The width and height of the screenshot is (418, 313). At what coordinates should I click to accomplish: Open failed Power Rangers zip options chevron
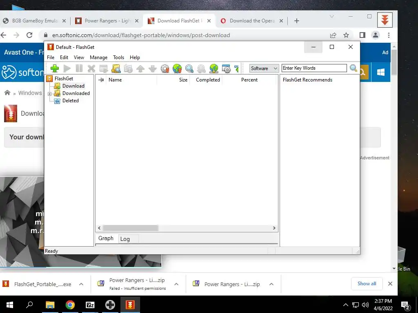pos(176,284)
